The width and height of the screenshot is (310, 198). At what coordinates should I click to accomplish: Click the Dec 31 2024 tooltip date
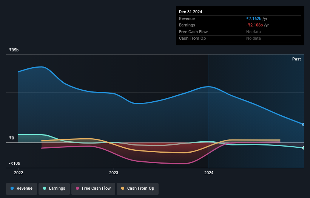[190, 12]
